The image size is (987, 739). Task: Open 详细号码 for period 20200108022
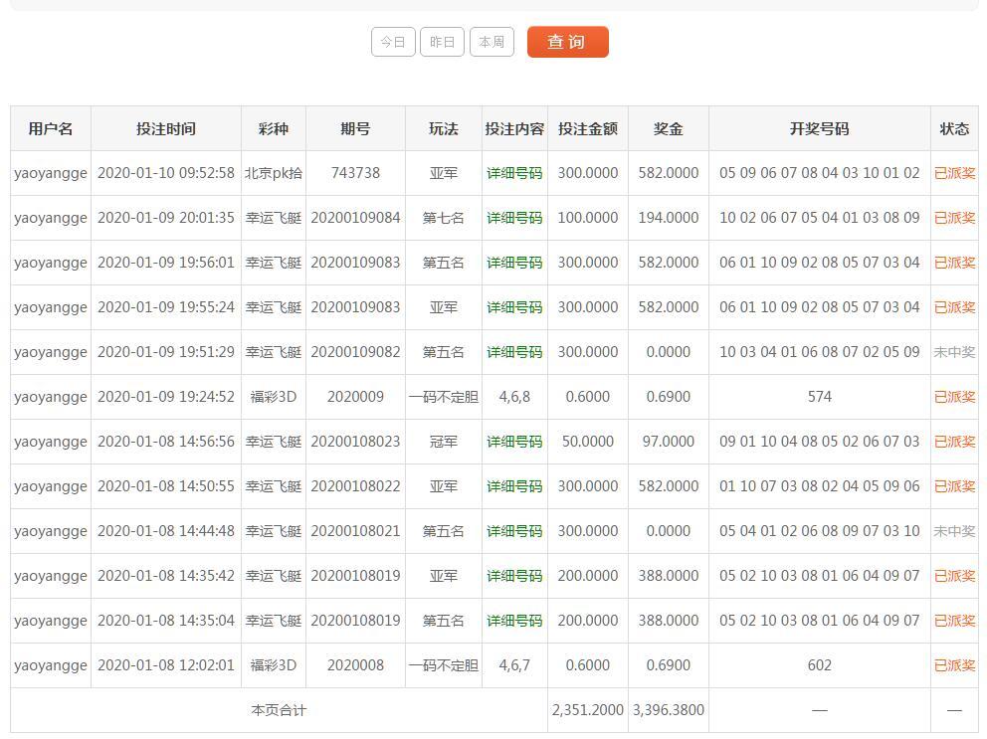click(x=514, y=486)
